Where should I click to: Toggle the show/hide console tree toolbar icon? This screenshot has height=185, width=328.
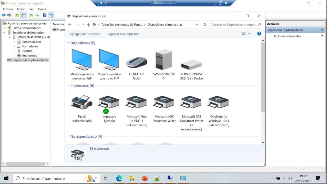(x=23, y=15)
